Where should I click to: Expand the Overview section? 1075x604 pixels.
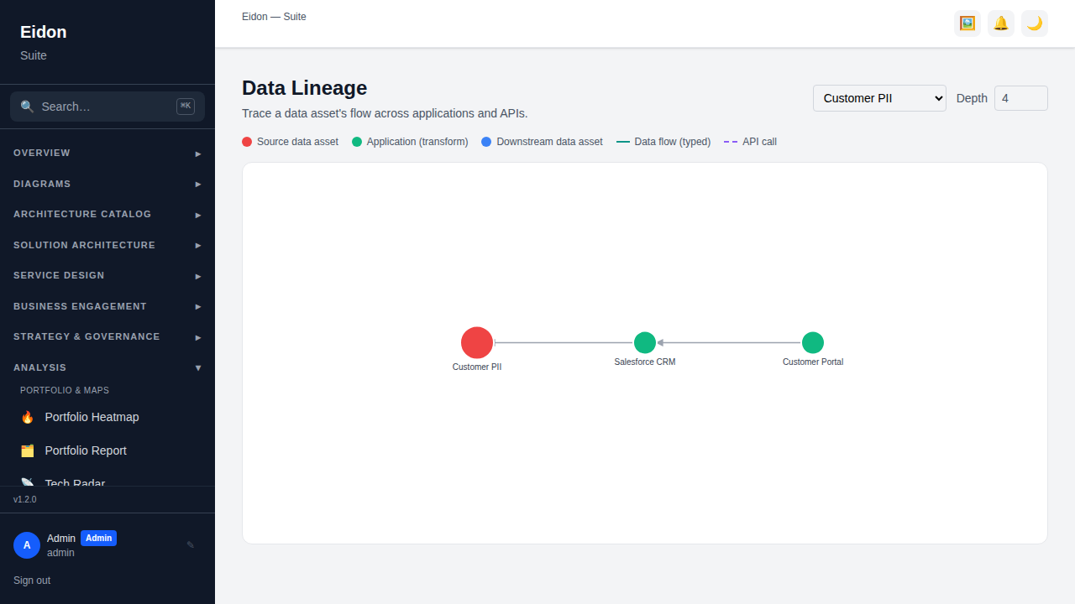(x=107, y=153)
